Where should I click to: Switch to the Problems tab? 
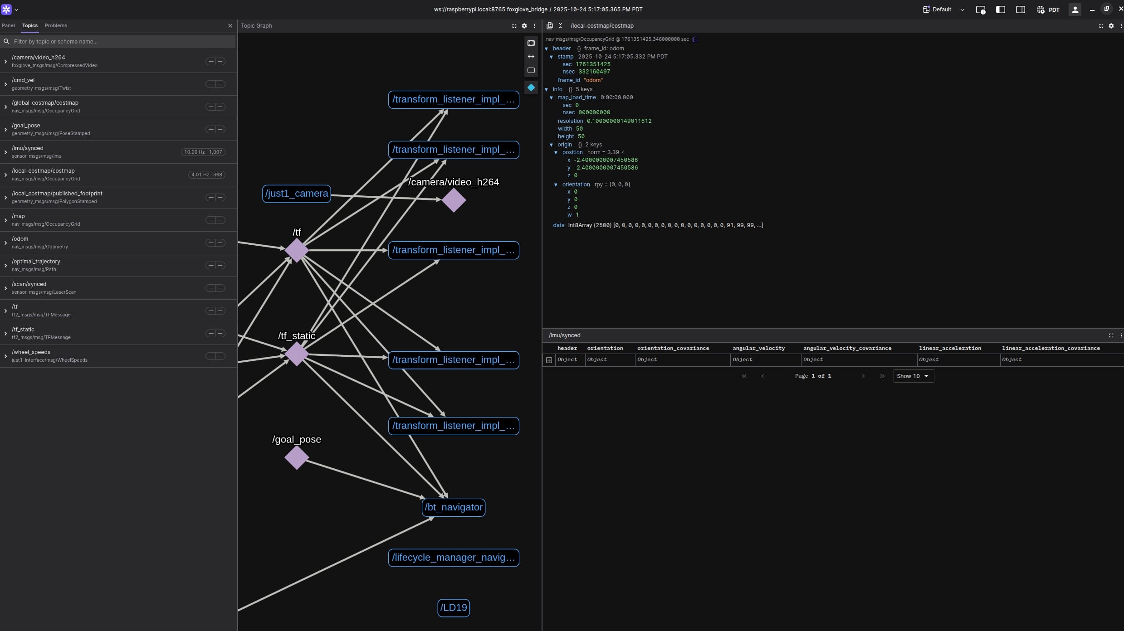tap(56, 26)
